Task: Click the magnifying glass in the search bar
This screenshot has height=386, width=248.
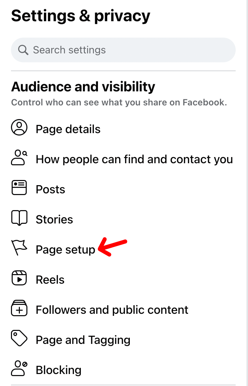Action: click(23, 50)
